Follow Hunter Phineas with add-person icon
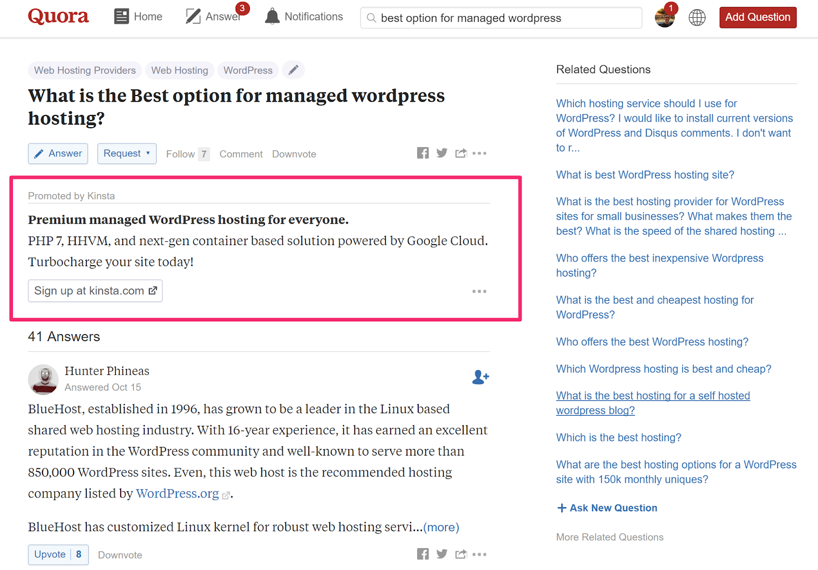The height and width of the screenshot is (570, 818). (480, 377)
